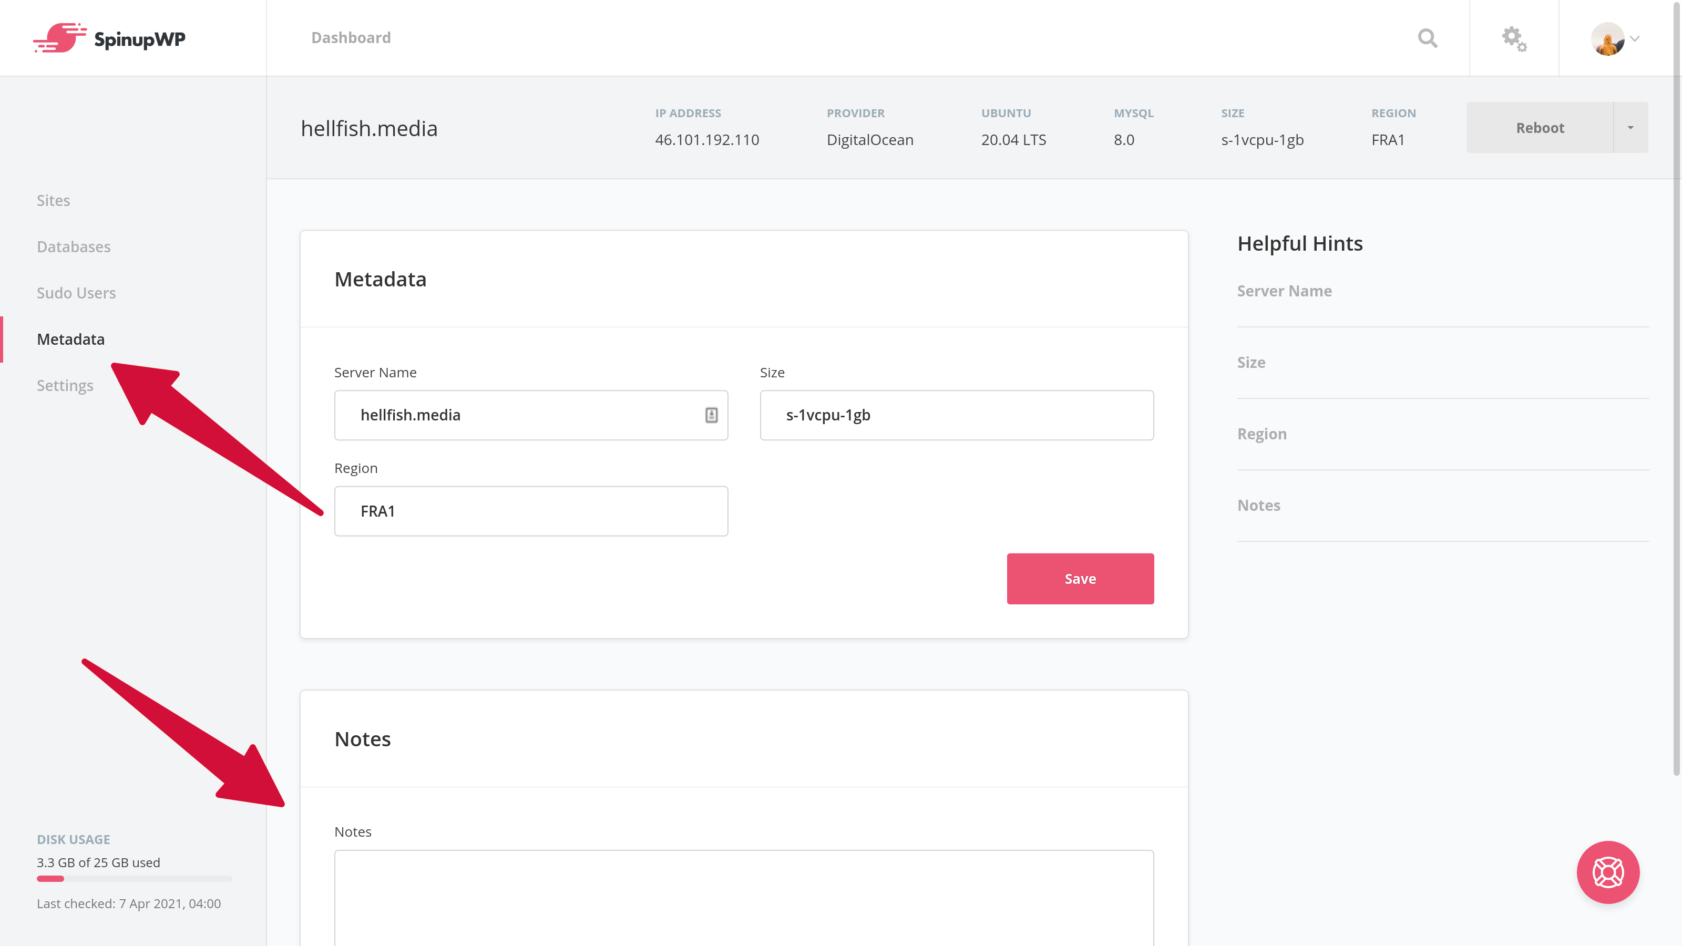Click the Reboot button
Viewport: 1682px width, 946px height.
[x=1540, y=127]
